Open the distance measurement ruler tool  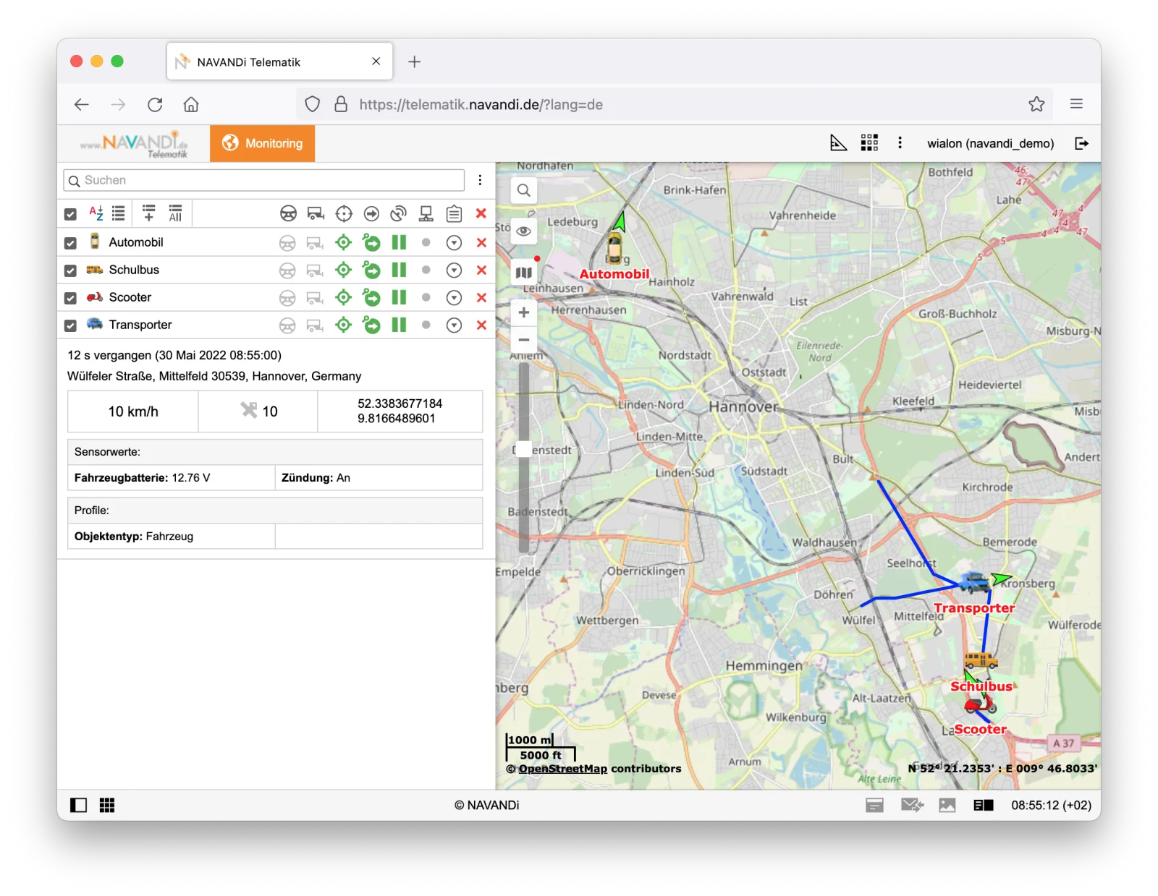pos(838,143)
